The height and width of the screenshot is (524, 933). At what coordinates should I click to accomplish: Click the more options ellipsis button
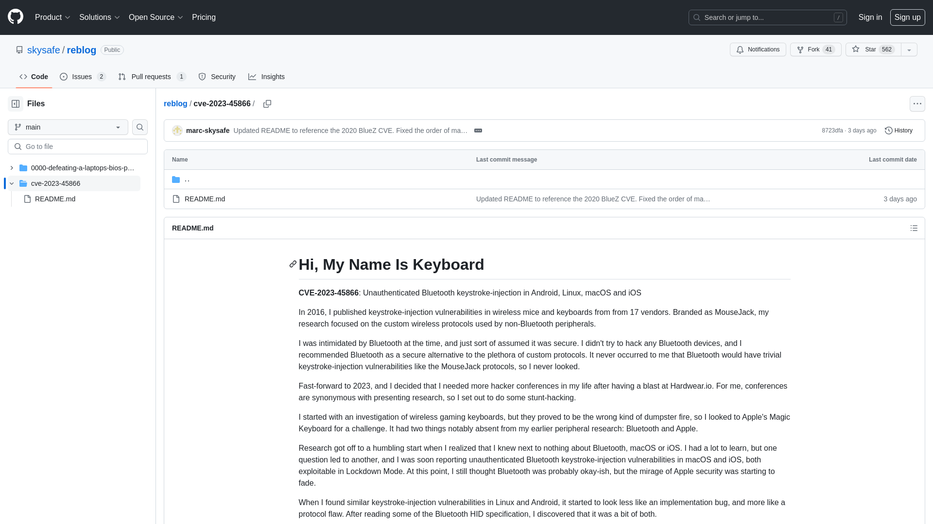(917, 104)
